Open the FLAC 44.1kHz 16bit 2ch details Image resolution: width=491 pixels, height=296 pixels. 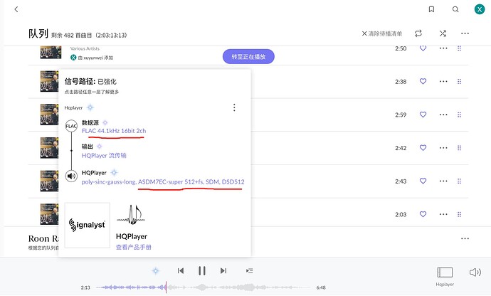114,131
